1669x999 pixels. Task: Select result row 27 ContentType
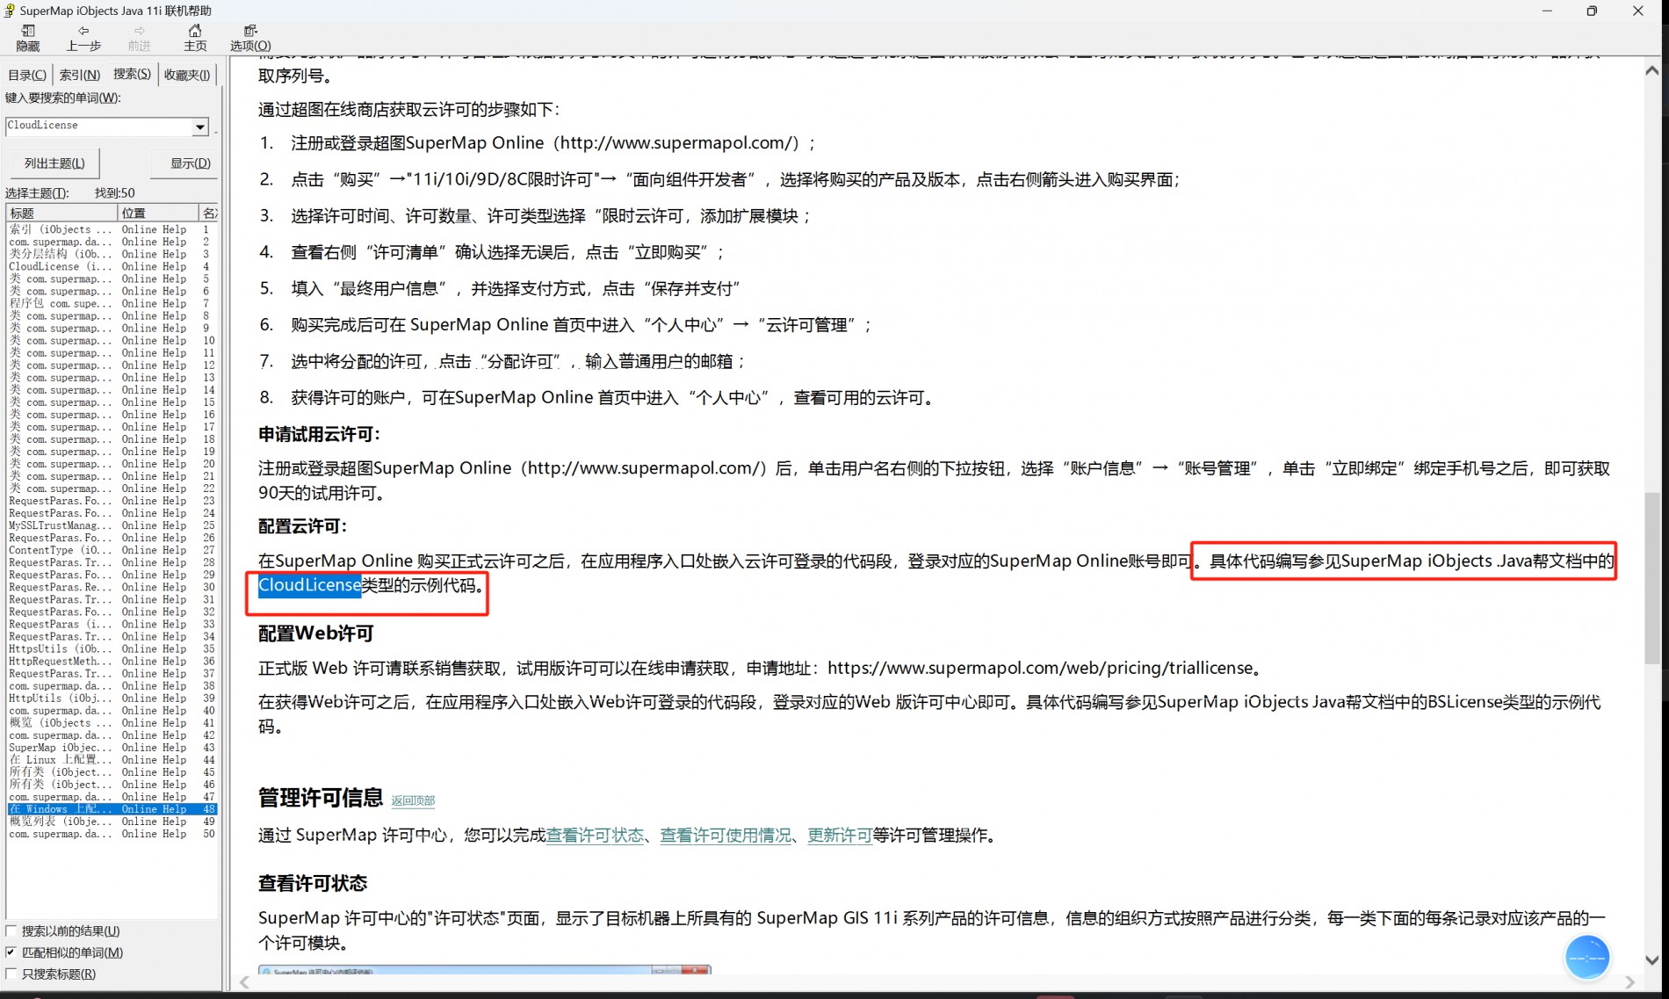coord(112,550)
